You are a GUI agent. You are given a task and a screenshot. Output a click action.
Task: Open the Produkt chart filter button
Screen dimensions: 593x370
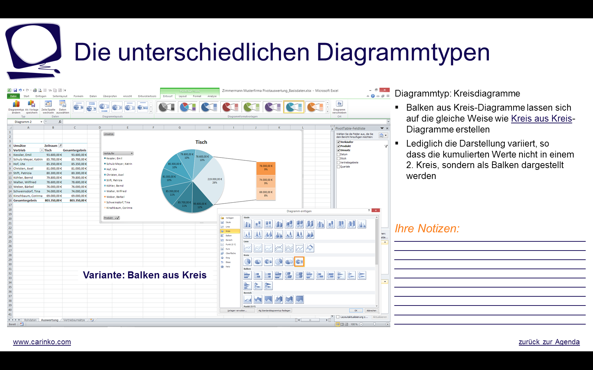(x=112, y=218)
